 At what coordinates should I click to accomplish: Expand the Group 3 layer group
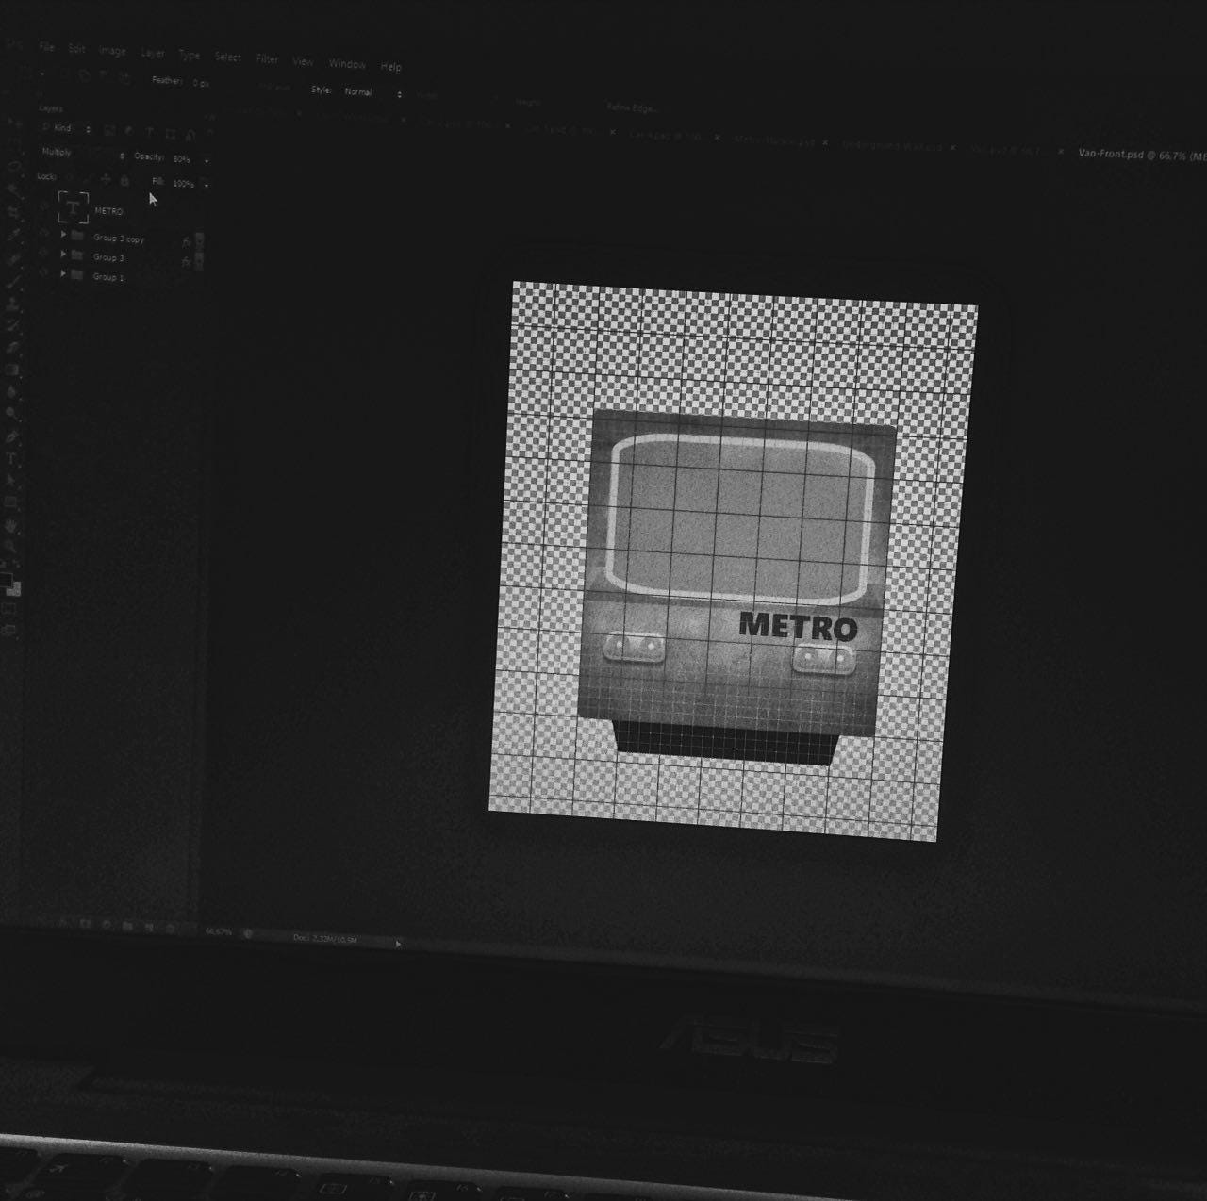tap(63, 254)
